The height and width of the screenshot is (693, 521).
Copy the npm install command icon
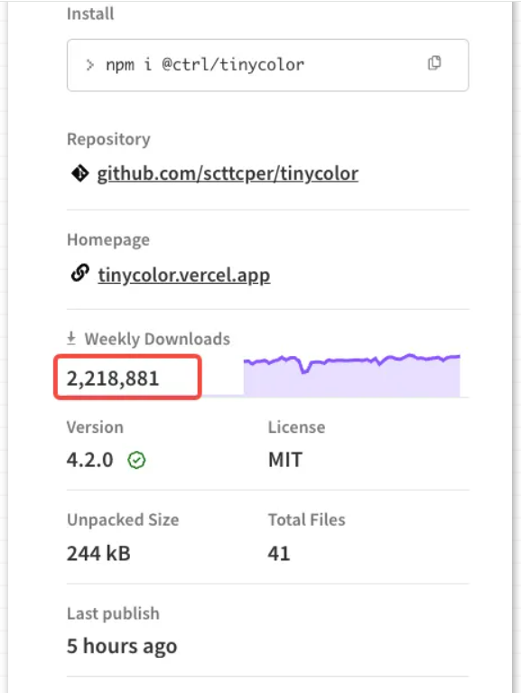point(434,63)
